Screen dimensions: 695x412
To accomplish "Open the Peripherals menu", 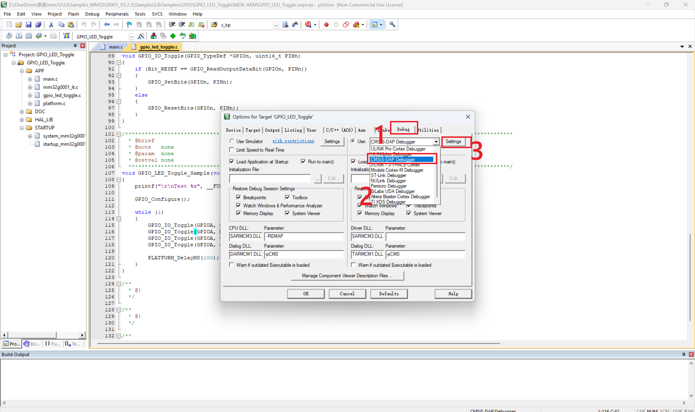I will click(x=117, y=14).
